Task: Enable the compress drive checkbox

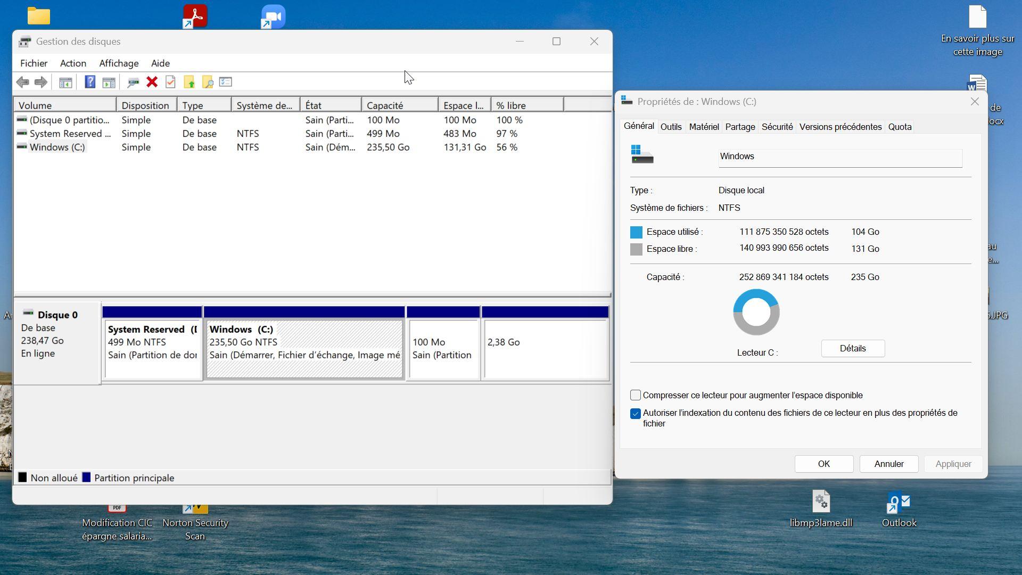Action: pos(635,395)
